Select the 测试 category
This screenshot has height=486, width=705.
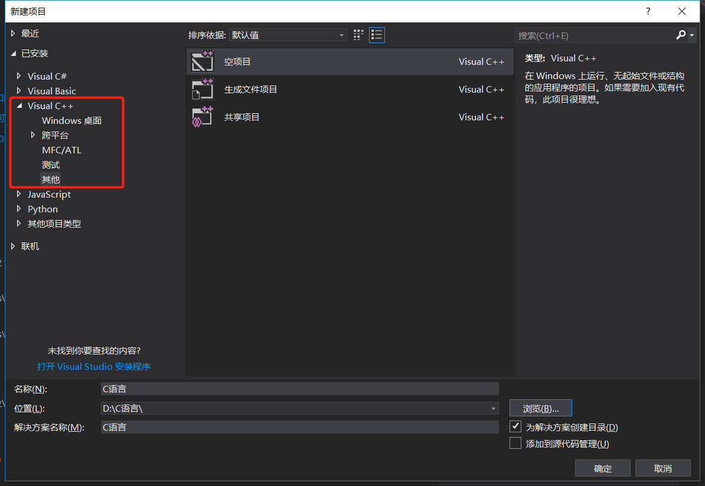pos(51,165)
